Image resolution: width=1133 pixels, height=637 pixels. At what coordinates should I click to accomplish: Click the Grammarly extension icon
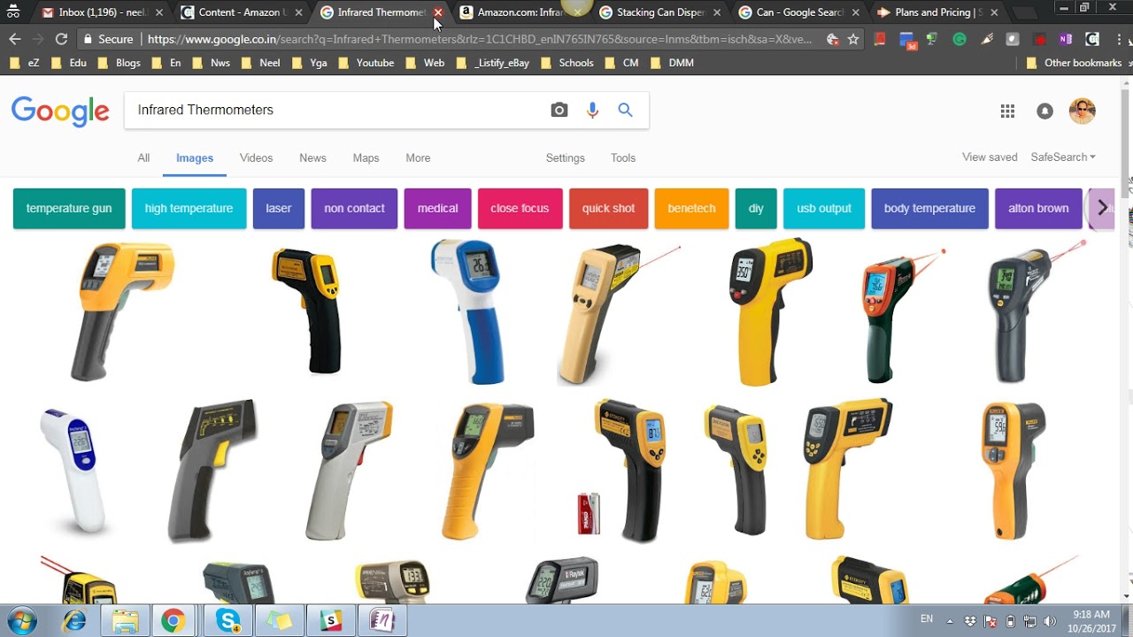click(x=960, y=39)
